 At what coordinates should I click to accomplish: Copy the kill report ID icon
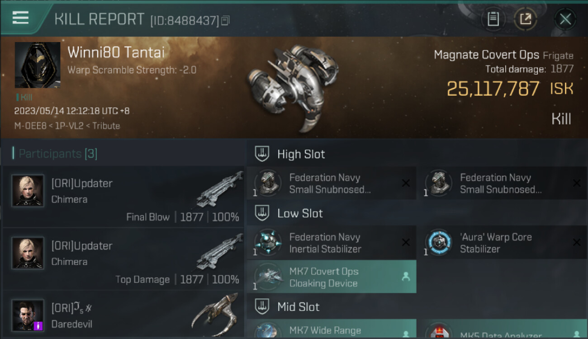point(225,20)
